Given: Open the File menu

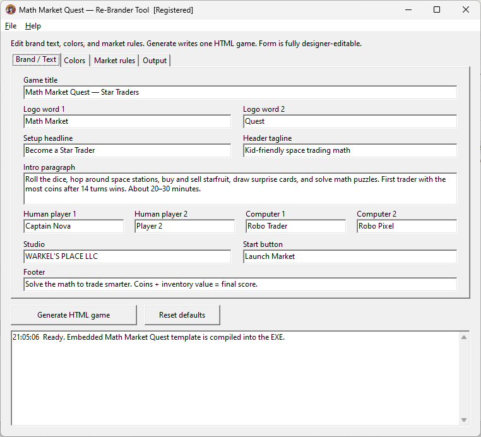Looking at the screenshot, I should tap(11, 26).
